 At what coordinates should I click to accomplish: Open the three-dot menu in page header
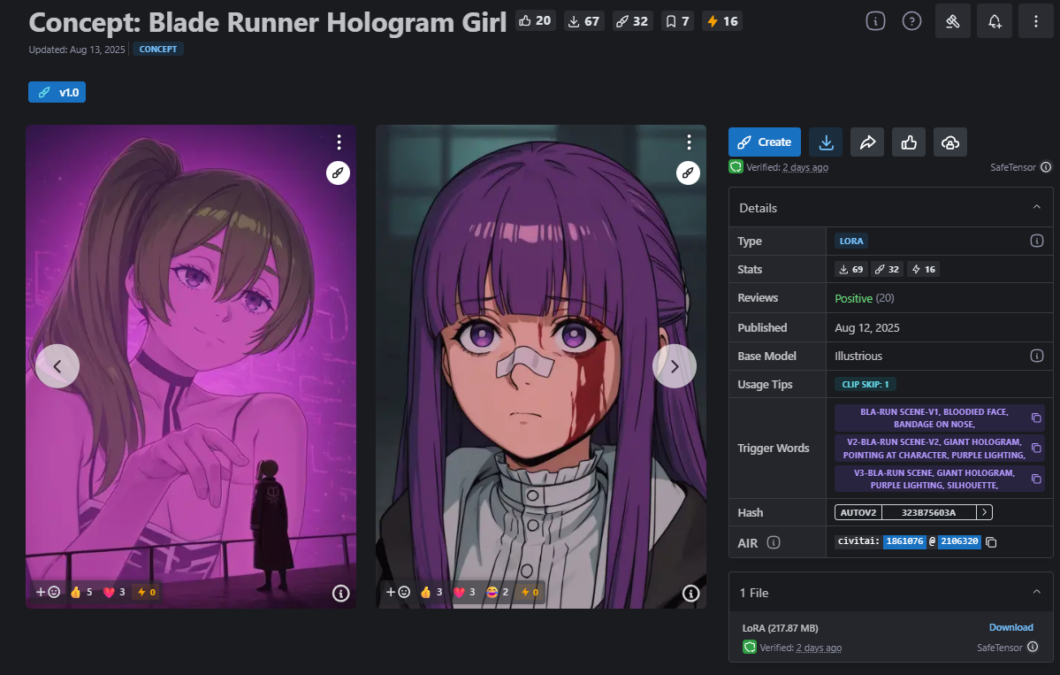[x=1035, y=21]
